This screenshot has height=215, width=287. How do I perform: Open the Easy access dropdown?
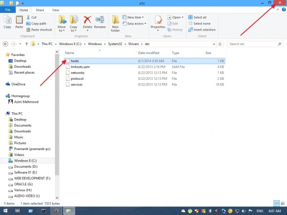coord(134,23)
